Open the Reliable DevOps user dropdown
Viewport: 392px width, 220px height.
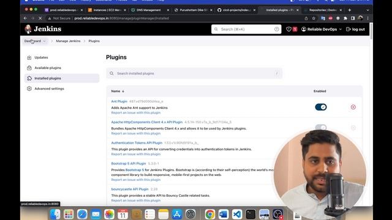point(322,29)
